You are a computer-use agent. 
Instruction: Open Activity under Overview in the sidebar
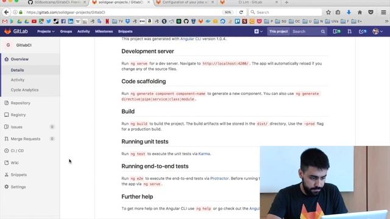point(18,80)
